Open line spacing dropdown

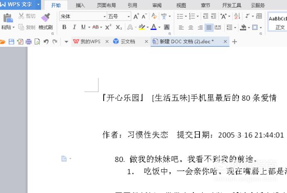click(x=231, y=27)
